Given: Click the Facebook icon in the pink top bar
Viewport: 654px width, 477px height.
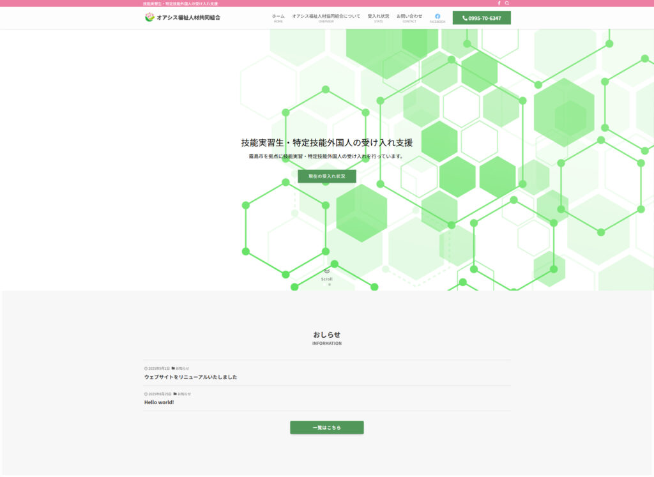Looking at the screenshot, I should coord(499,3).
